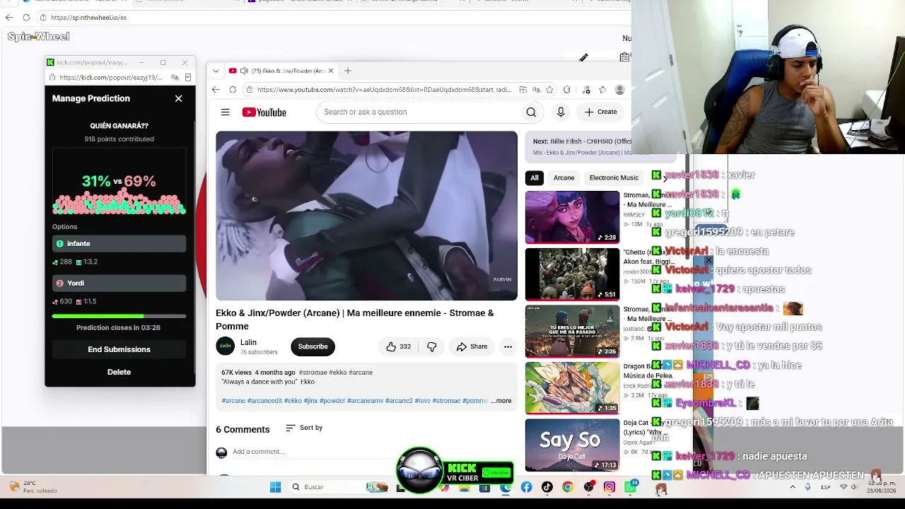
Task: Click the prediction closing progress bar
Action: click(119, 316)
